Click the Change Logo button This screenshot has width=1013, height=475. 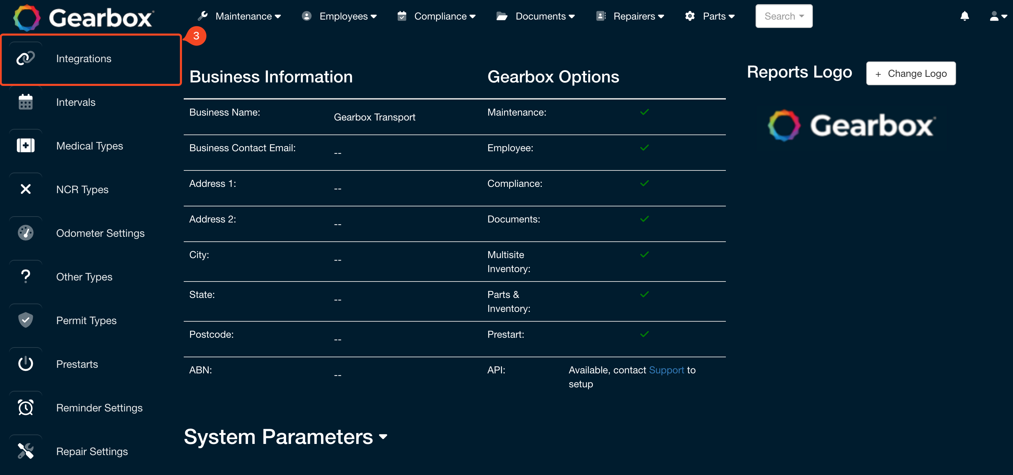[x=911, y=73]
